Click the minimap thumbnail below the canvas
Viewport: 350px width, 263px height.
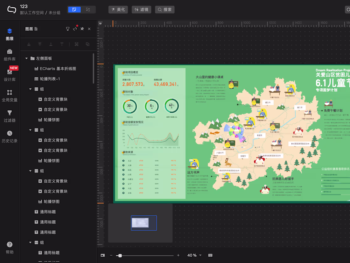(144, 223)
